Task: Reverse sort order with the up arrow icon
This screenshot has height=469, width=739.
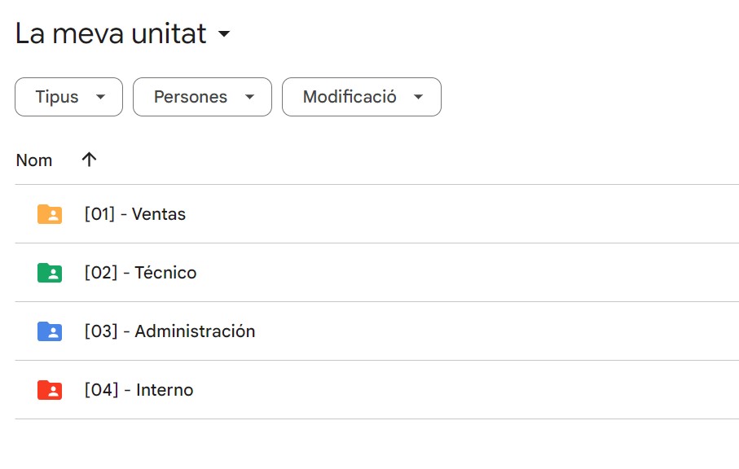Action: [90, 160]
